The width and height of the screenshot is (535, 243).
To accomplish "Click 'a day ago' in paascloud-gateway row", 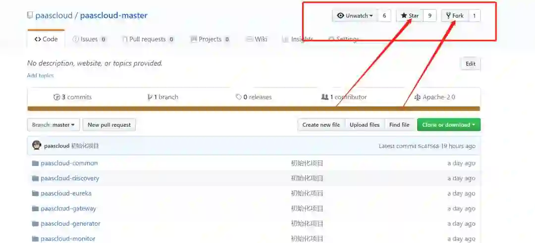I will [x=461, y=208].
